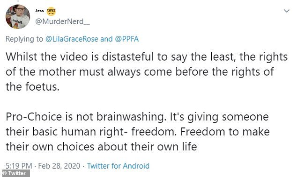Click the 5:19 PM timestamp
The width and height of the screenshot is (297, 177).
19,166
